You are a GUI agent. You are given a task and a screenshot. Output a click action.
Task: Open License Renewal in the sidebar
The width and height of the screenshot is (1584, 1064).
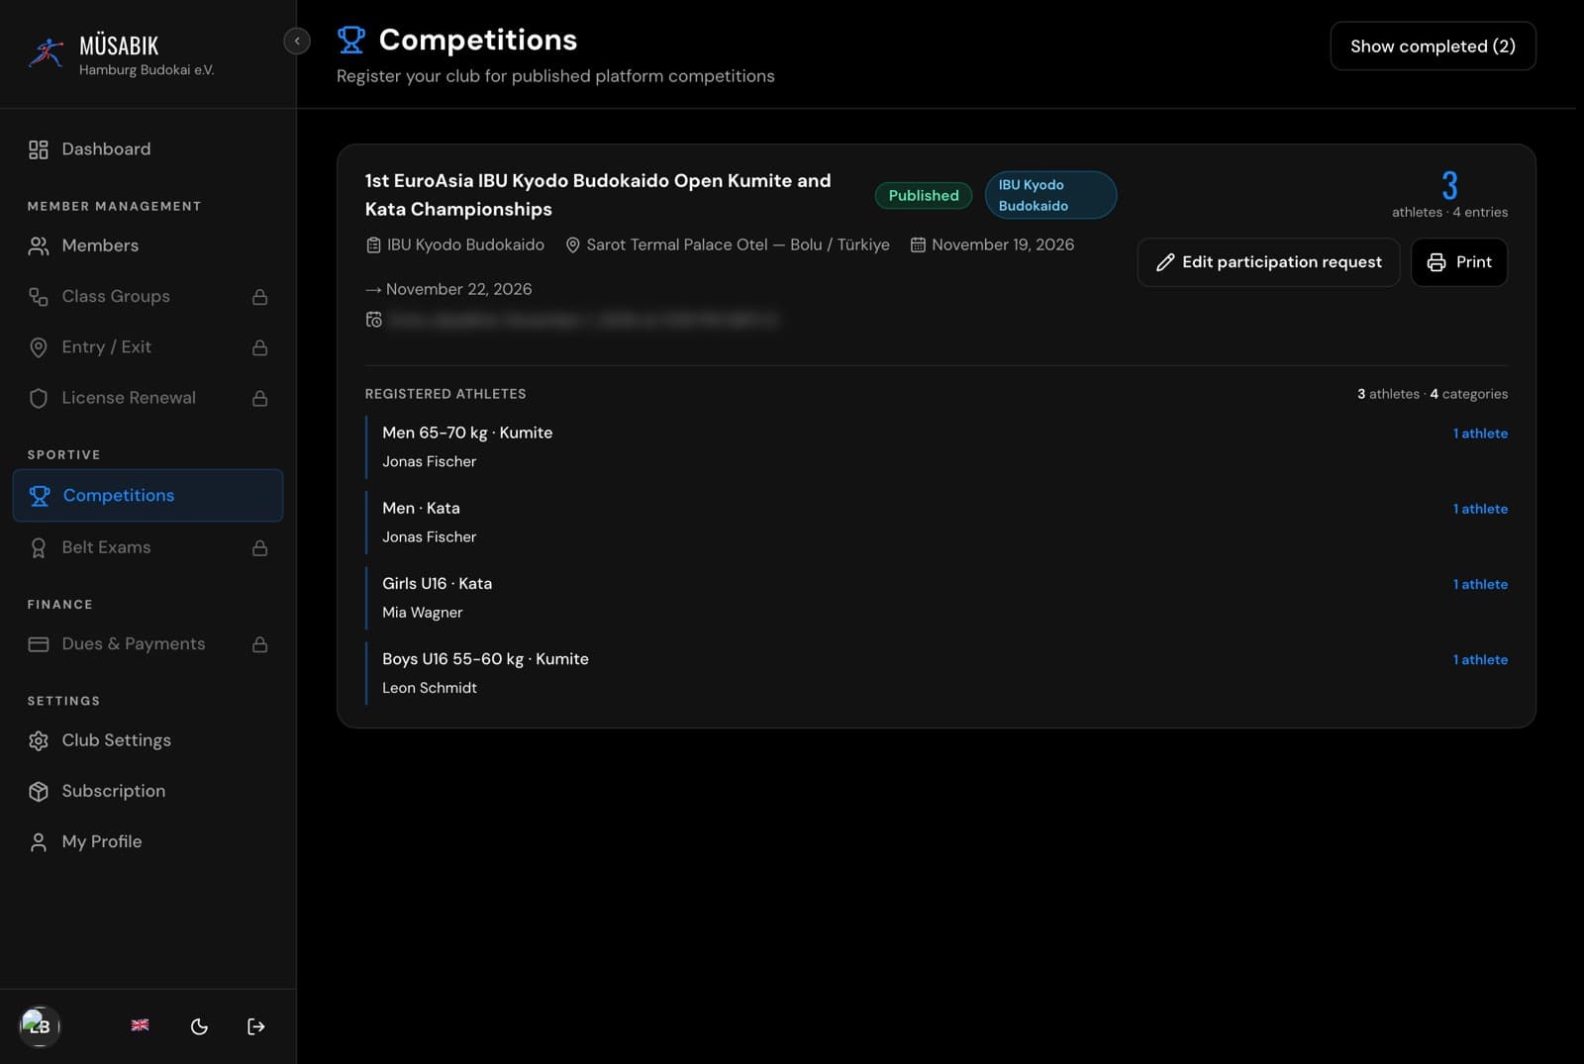(148, 398)
